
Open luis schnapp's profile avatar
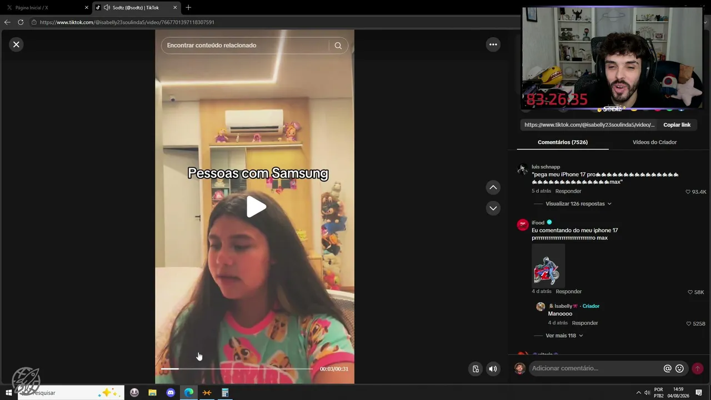pos(522,169)
